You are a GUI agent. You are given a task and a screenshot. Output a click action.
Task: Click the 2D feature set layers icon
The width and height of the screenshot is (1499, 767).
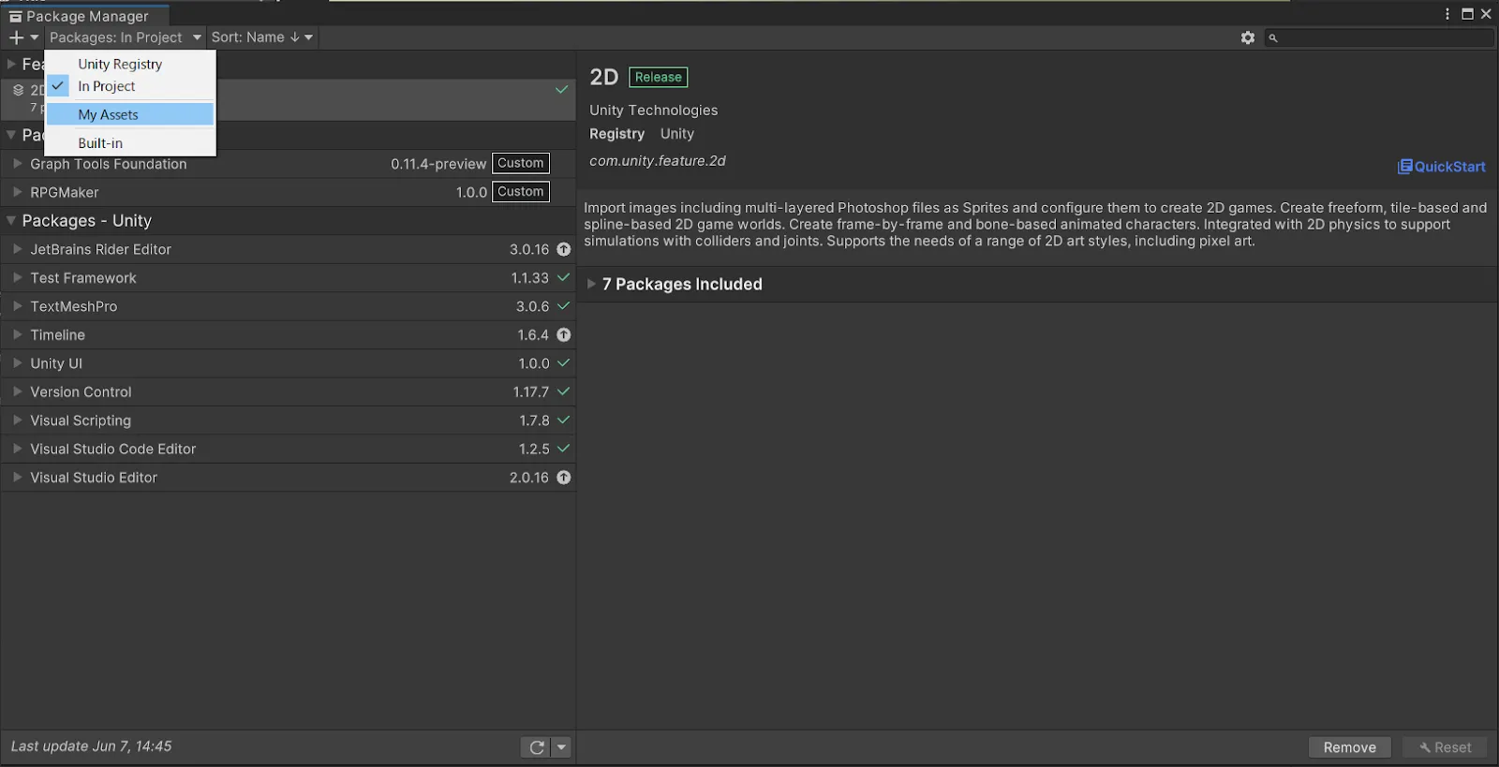click(x=18, y=90)
